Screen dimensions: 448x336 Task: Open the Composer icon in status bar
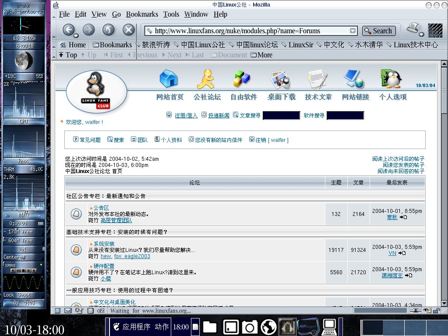coord(79,311)
